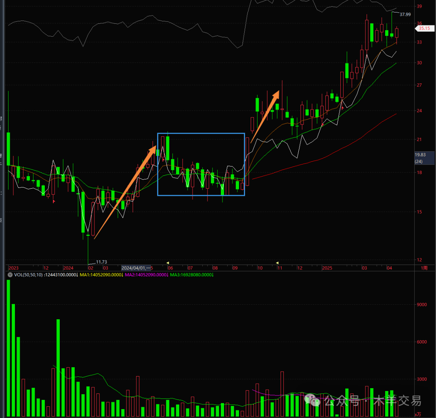Open the VOL indicator dropdown circle icon
This screenshot has width=436, height=418.
click(x=10, y=275)
